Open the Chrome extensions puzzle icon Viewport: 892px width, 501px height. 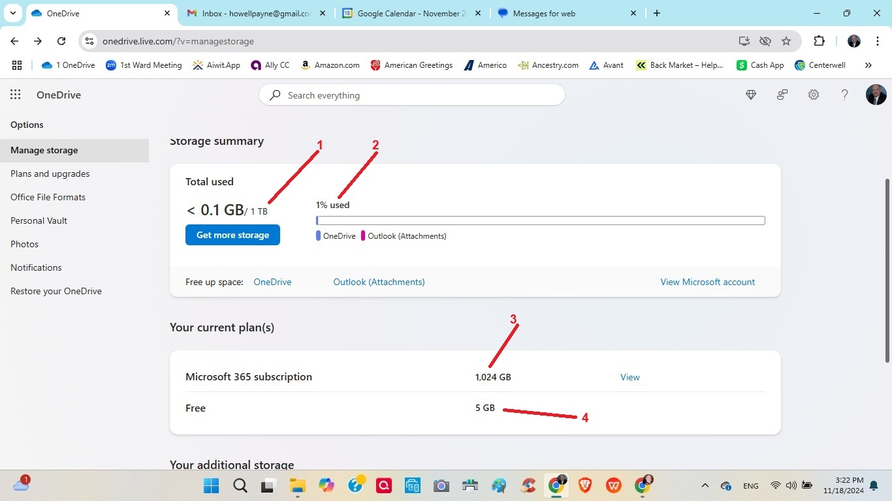[x=819, y=41]
